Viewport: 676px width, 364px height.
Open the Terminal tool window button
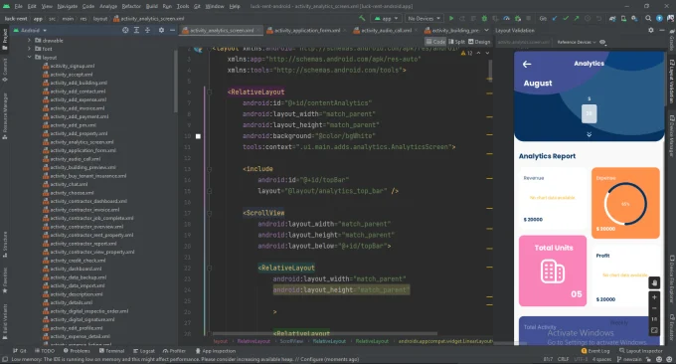[x=112, y=351]
